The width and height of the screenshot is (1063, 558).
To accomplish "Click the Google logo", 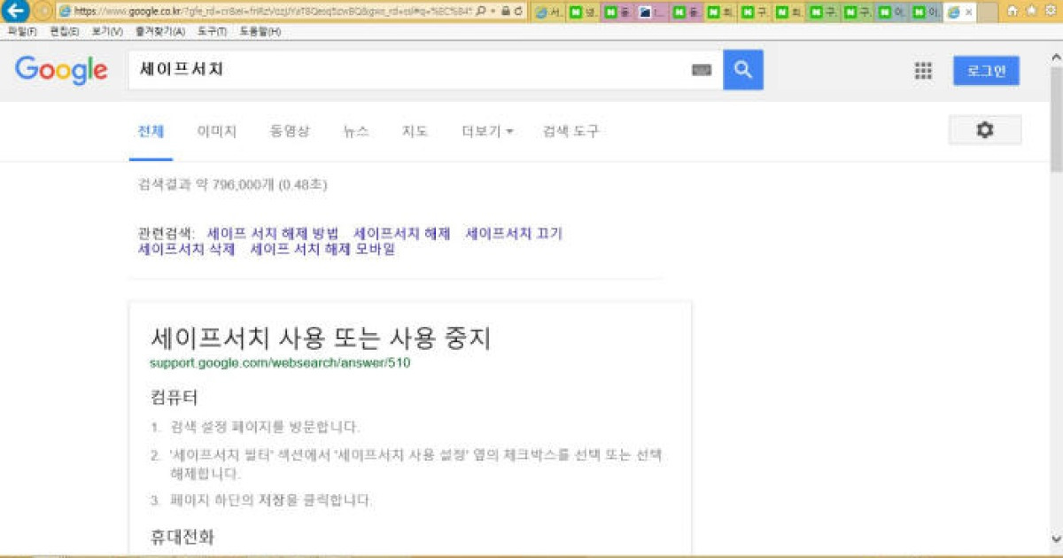I will 61,70.
